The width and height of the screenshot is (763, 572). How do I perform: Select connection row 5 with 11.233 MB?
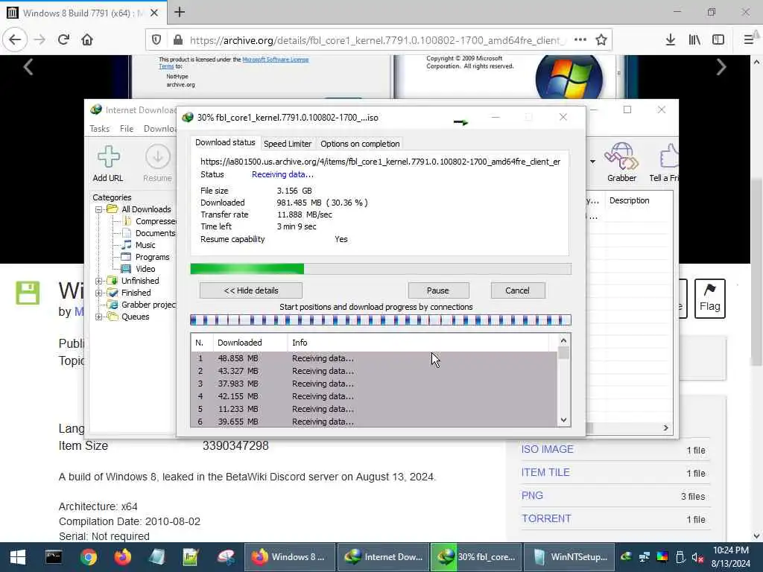point(374,409)
